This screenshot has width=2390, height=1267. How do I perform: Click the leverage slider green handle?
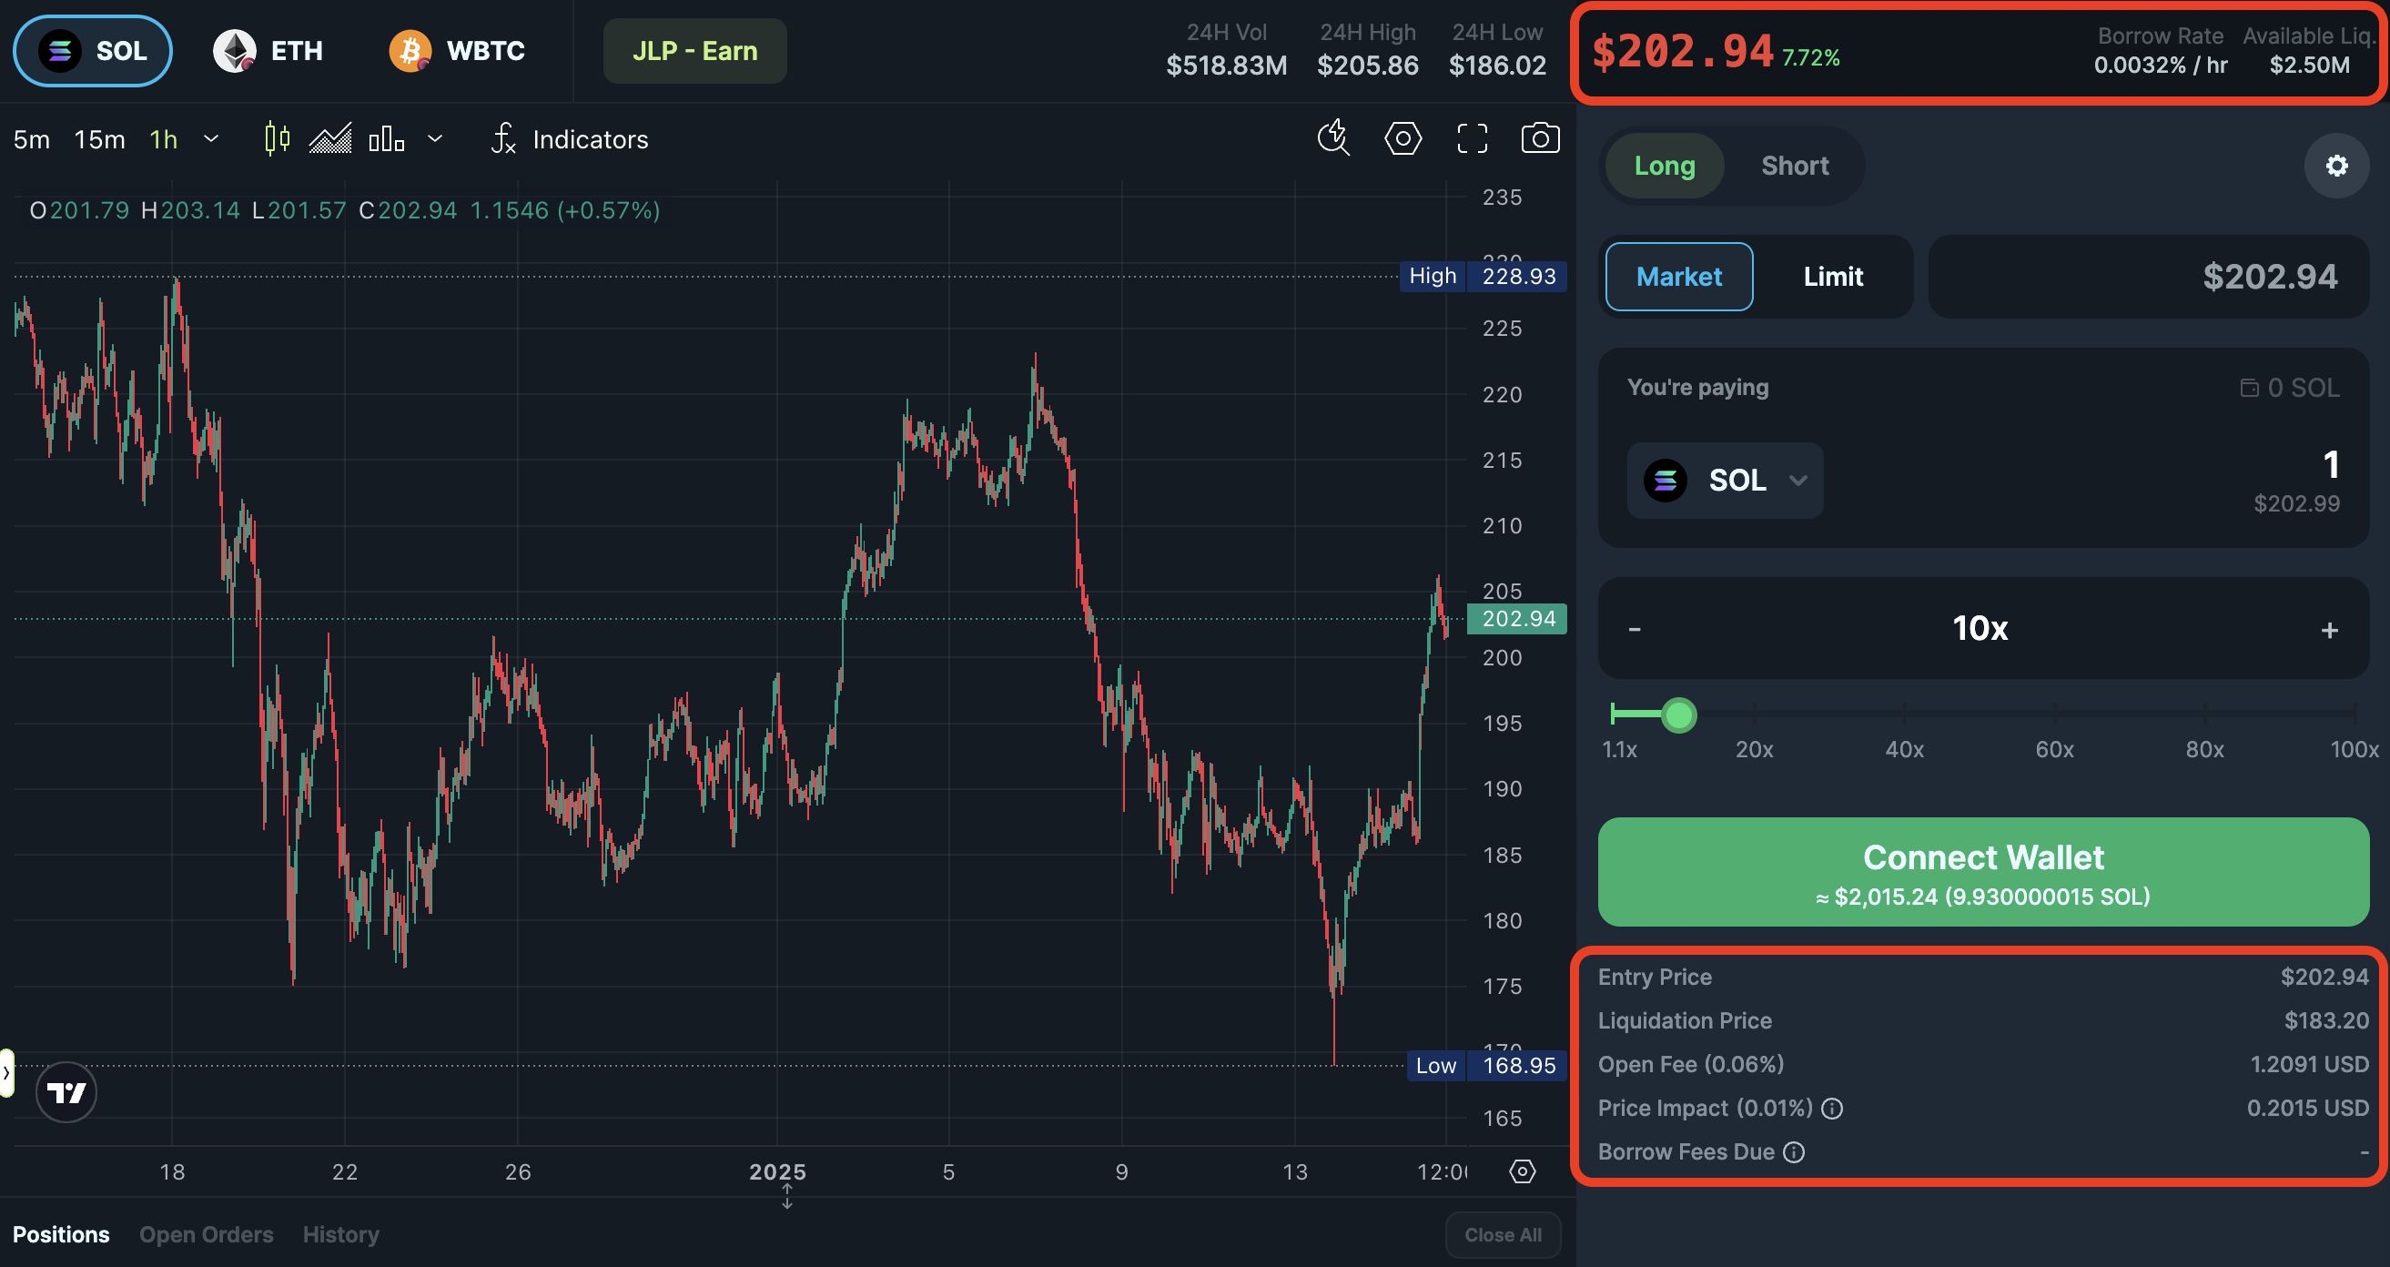[1678, 715]
